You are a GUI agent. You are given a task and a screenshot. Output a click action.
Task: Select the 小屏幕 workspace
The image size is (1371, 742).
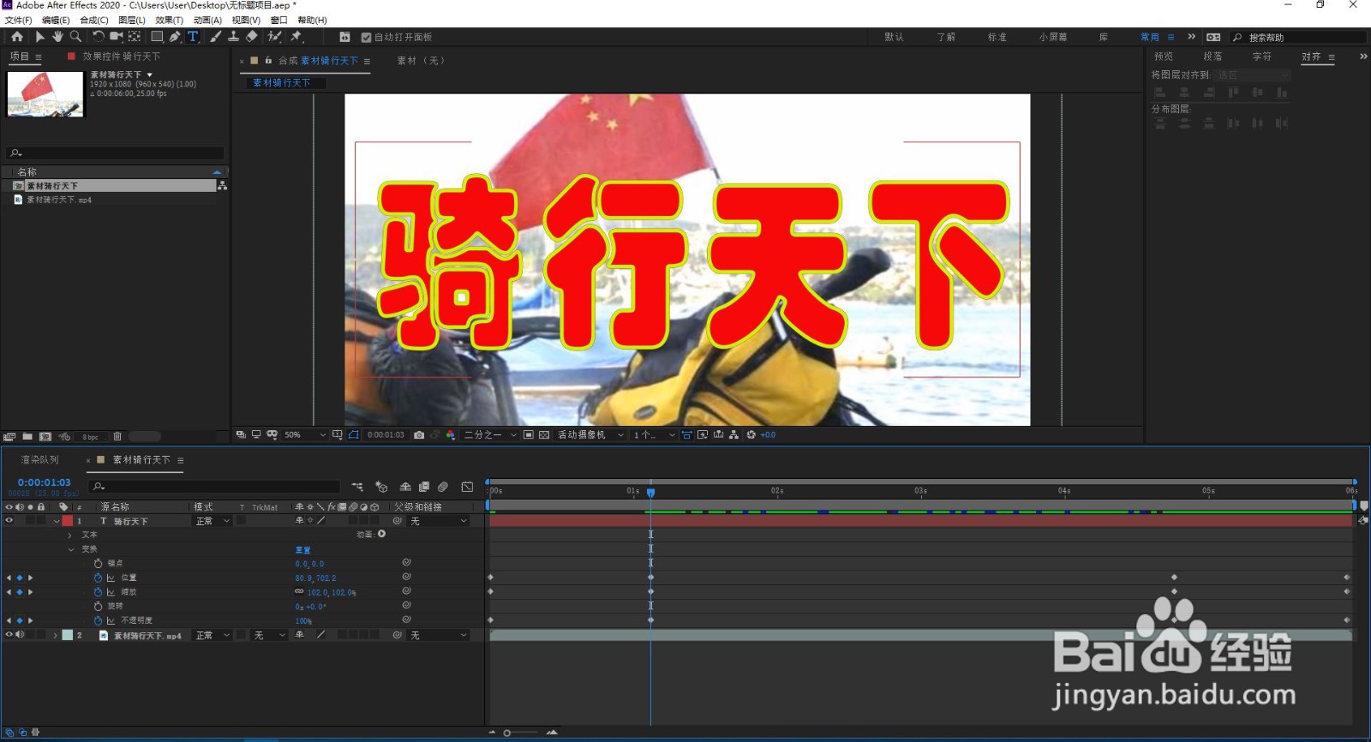(x=1053, y=38)
